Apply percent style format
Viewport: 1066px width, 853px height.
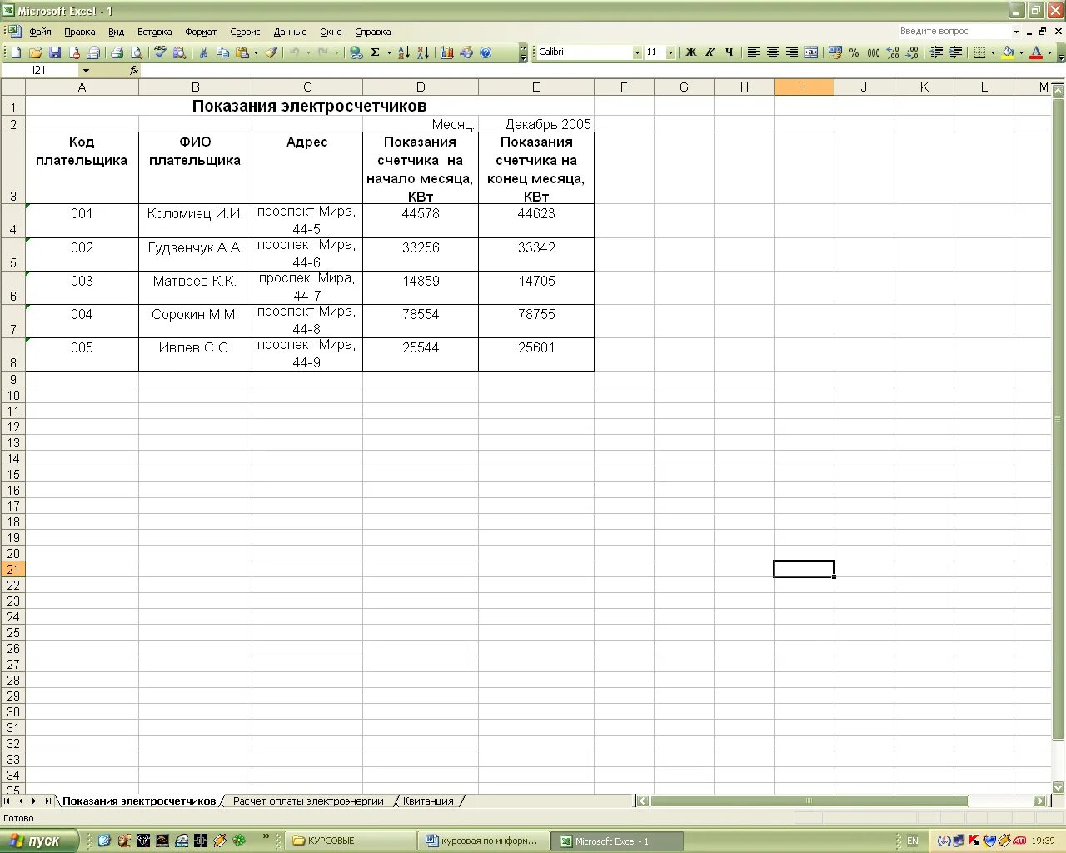(854, 52)
